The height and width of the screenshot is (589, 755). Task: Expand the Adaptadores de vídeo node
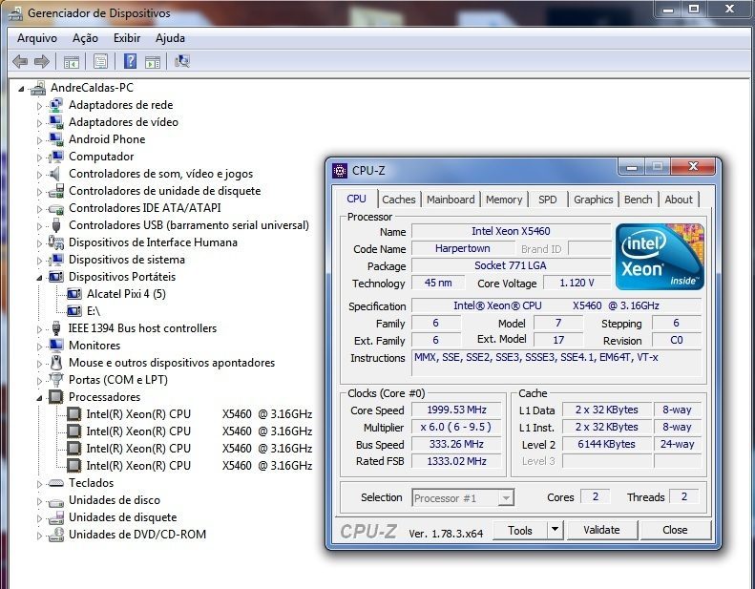point(39,123)
